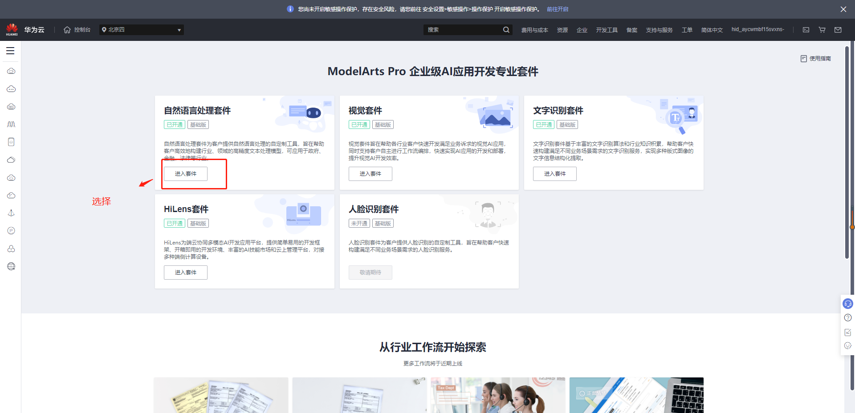Image resolution: width=855 pixels, height=413 pixels.
Task: Open the help question mark icon
Action: click(848, 317)
